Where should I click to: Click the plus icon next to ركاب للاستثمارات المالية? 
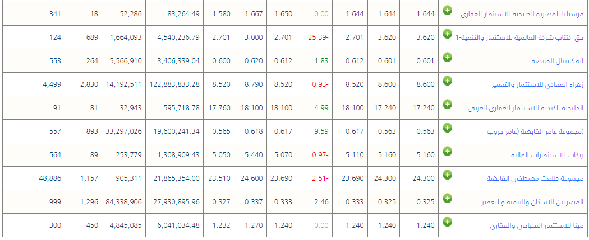coord(447,151)
